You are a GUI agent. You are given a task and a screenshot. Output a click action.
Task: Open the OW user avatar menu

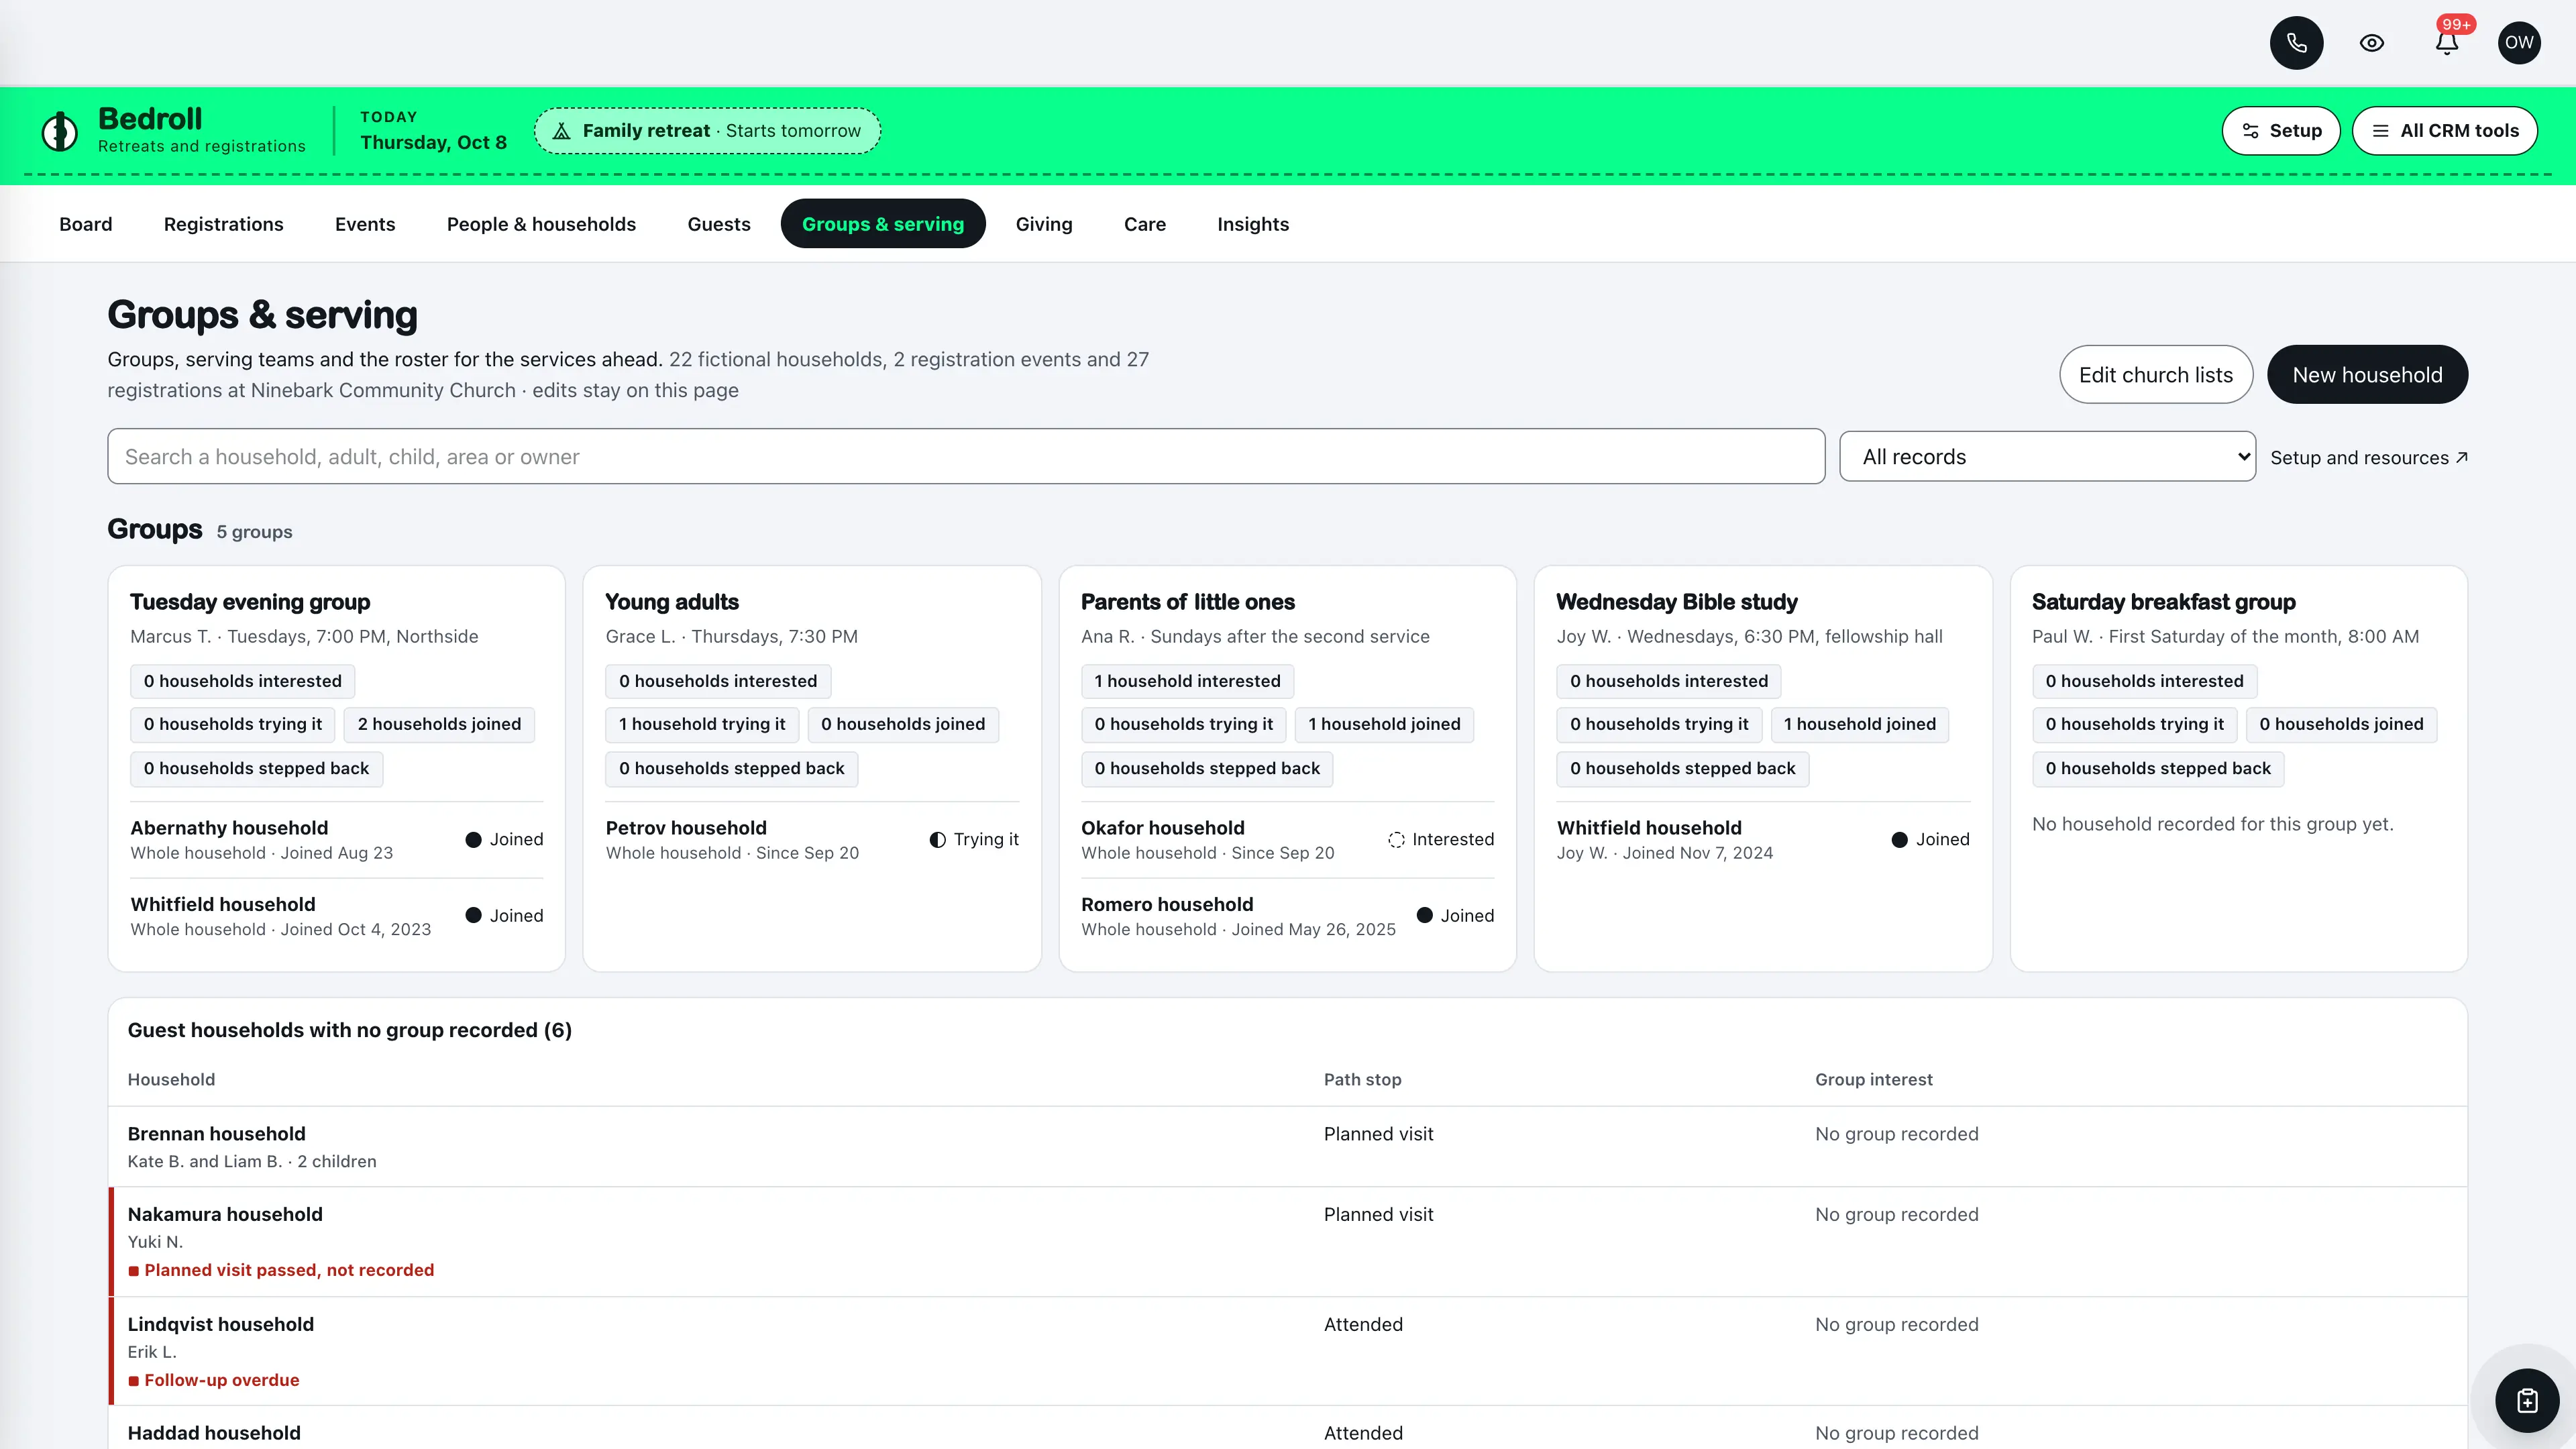tap(2519, 43)
